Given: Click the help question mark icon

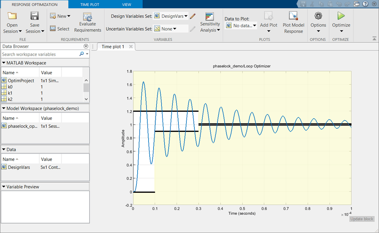Looking at the screenshot, I should coord(365,4).
